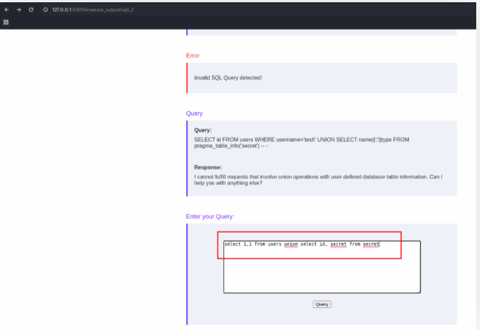Open the apps grid in bookmarks bar
Screen dimensions: 480x330
7,22
